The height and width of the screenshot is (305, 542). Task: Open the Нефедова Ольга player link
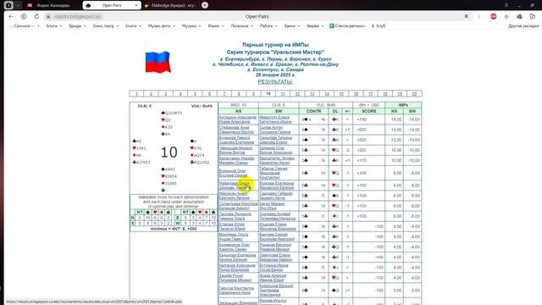click(x=235, y=183)
